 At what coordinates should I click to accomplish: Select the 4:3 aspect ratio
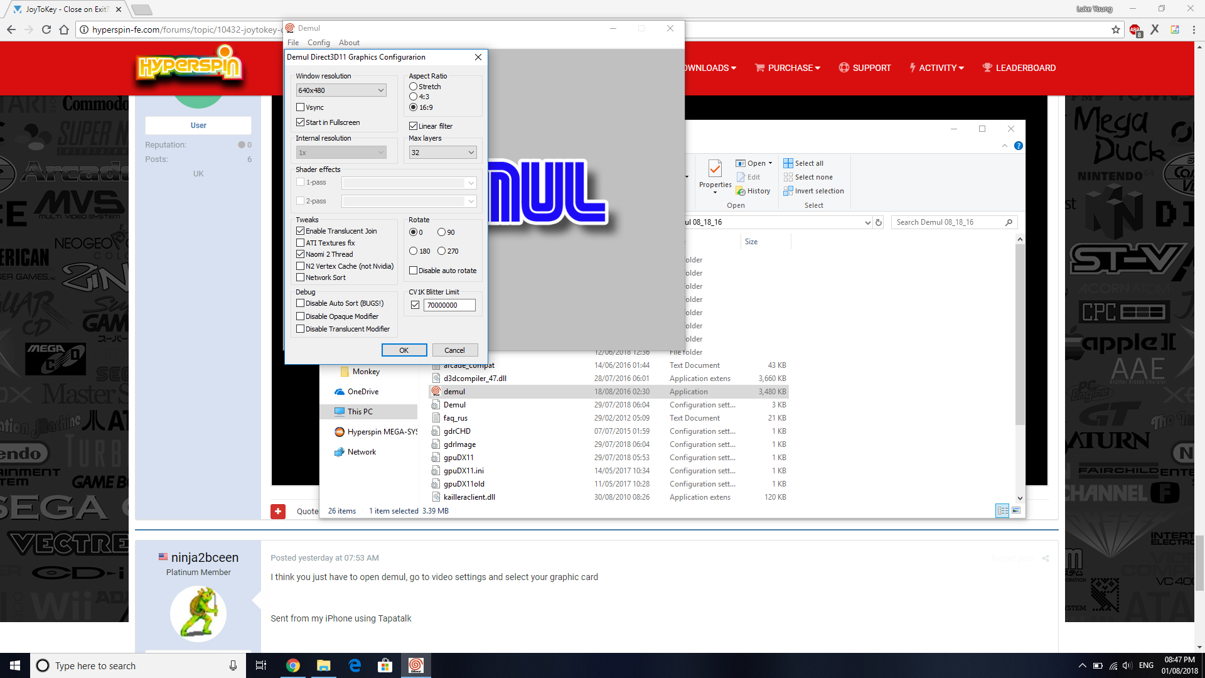coord(413,97)
